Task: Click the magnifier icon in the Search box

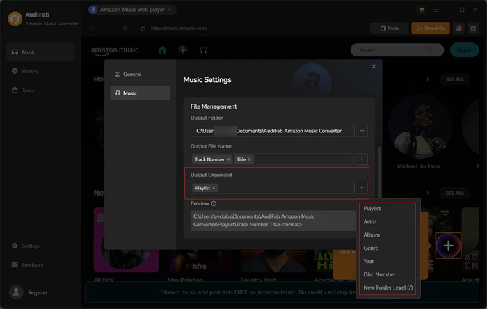Action: (429, 50)
